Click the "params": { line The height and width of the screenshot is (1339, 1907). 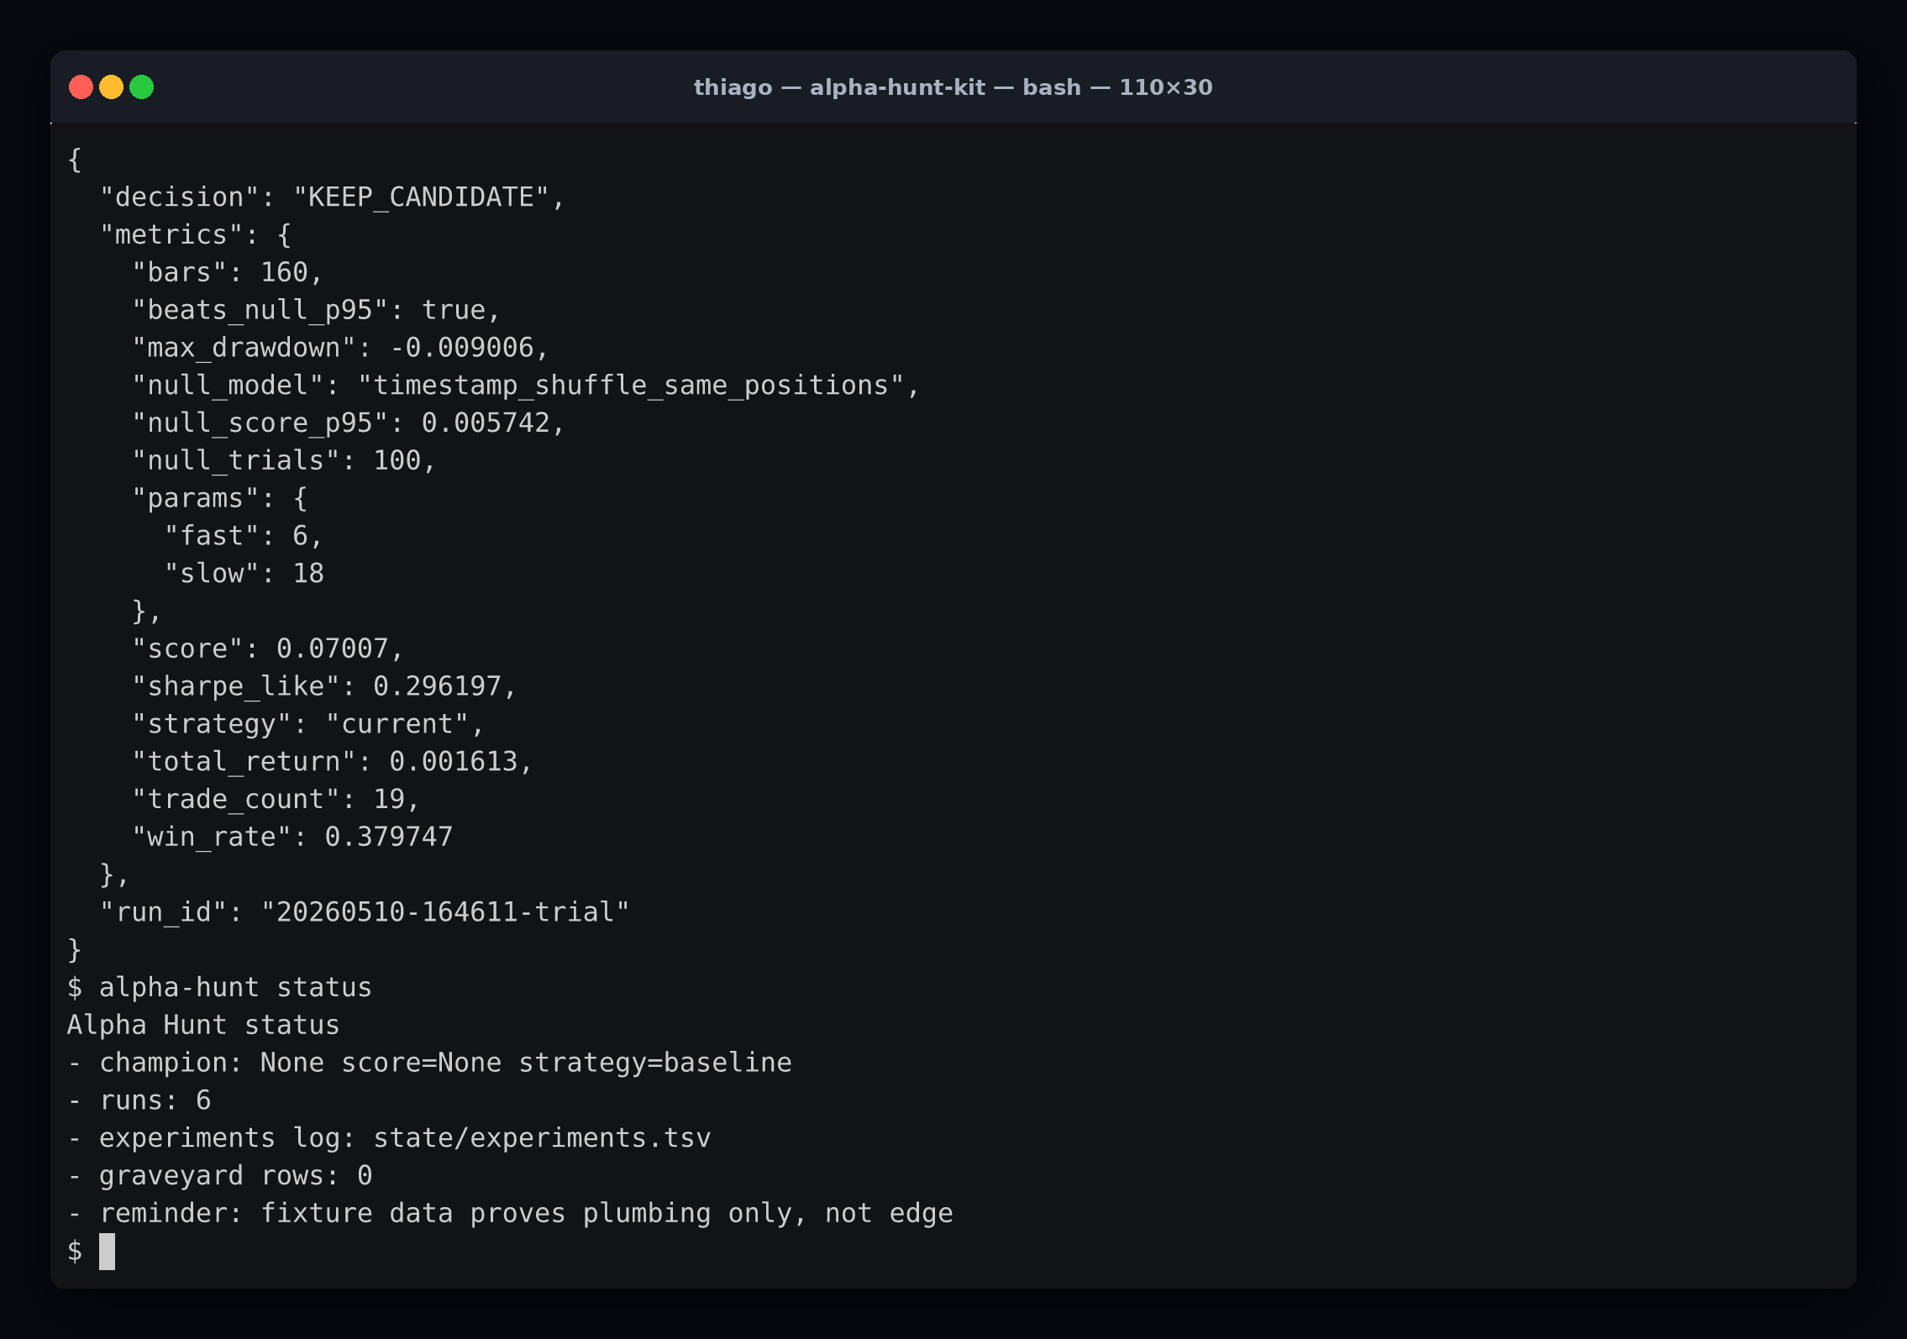[x=220, y=499]
